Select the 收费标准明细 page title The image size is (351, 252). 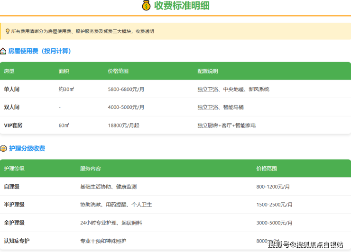pyautogui.click(x=182, y=6)
